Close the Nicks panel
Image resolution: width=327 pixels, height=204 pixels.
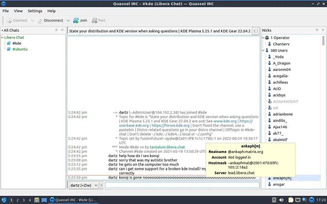coord(323,30)
